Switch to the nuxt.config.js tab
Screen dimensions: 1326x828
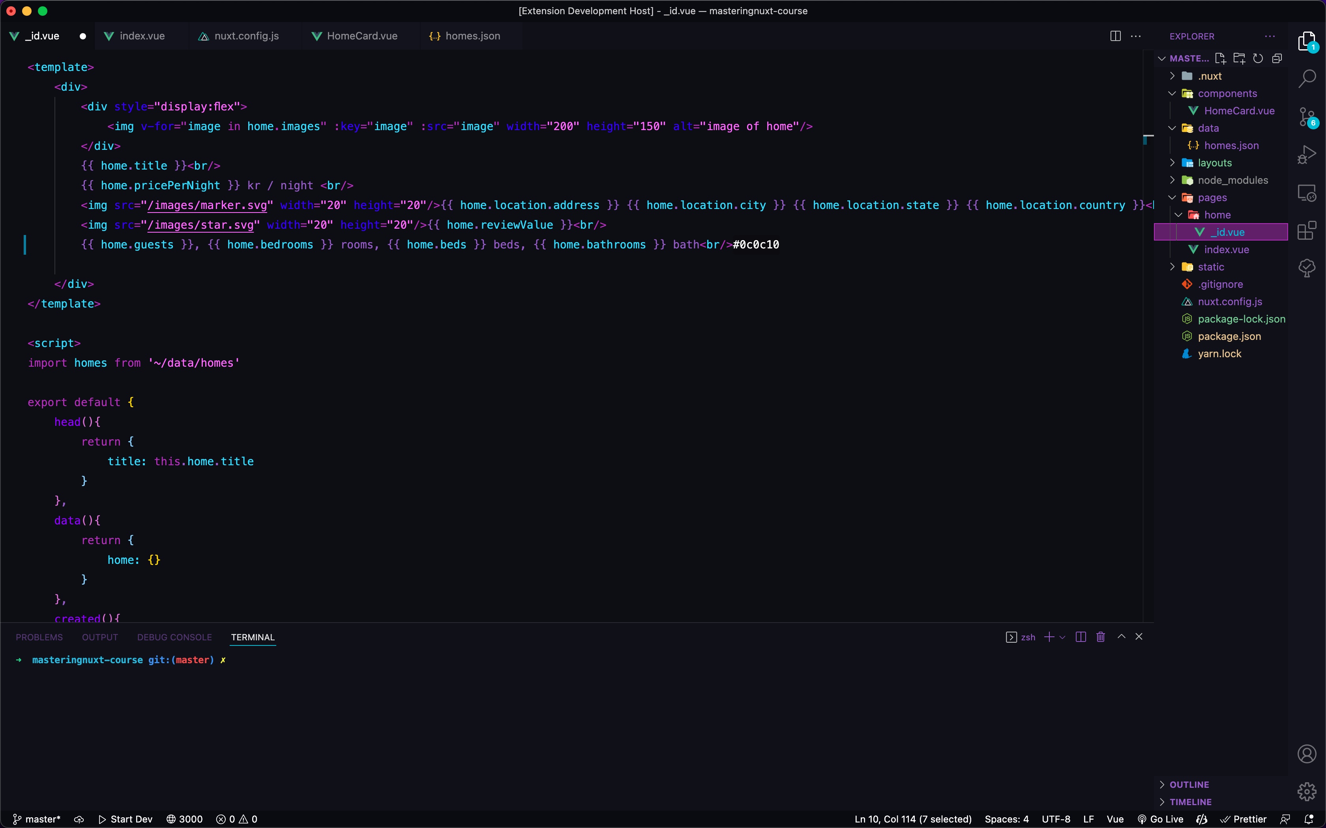point(246,36)
